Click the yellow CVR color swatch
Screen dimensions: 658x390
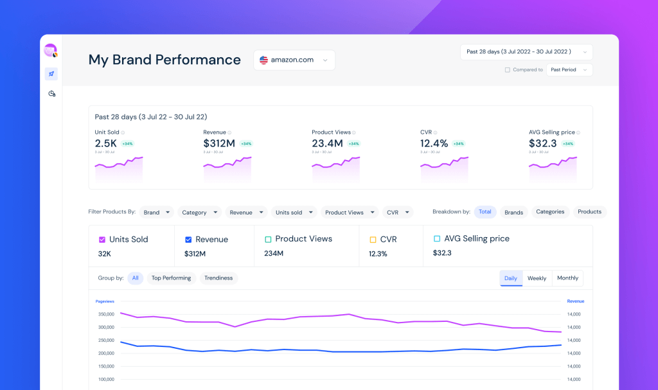374,239
